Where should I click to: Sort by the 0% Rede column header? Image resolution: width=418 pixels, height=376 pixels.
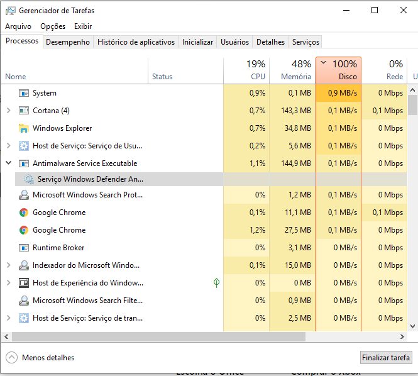coord(385,70)
